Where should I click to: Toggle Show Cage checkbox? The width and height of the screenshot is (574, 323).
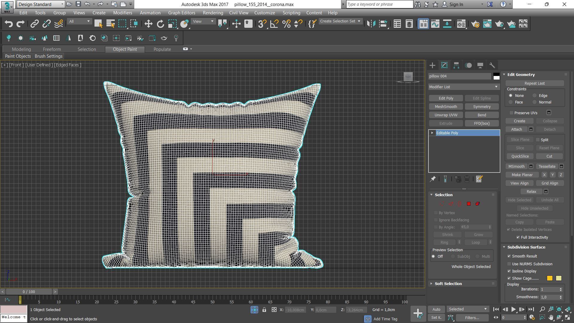click(x=509, y=278)
